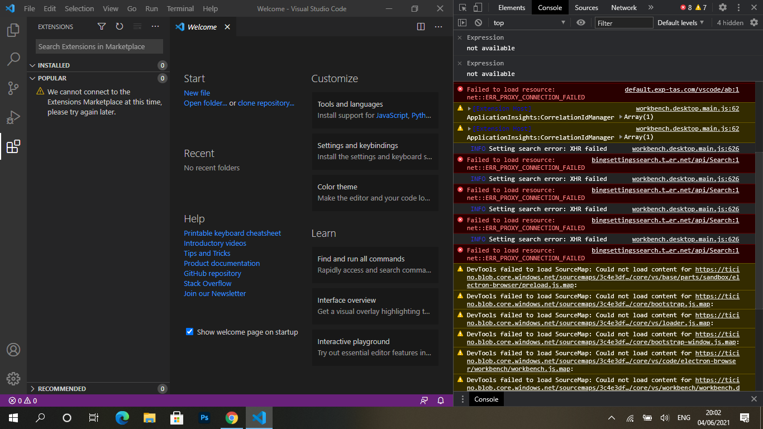Remove the first live Expression
The image size is (763, 429).
pyautogui.click(x=460, y=37)
